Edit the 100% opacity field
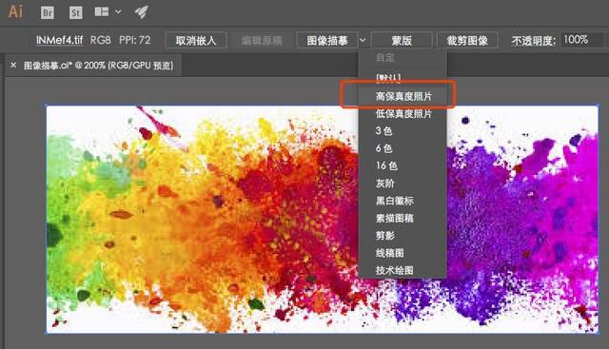The image size is (609, 349). tap(581, 40)
